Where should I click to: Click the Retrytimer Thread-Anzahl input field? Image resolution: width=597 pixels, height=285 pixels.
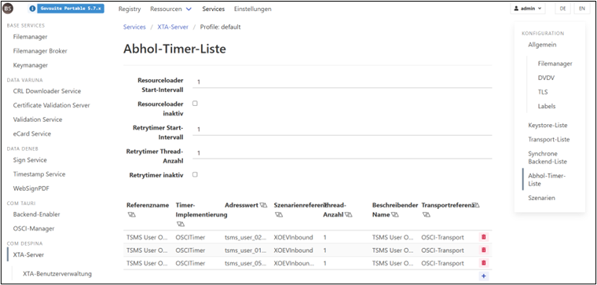(x=342, y=153)
